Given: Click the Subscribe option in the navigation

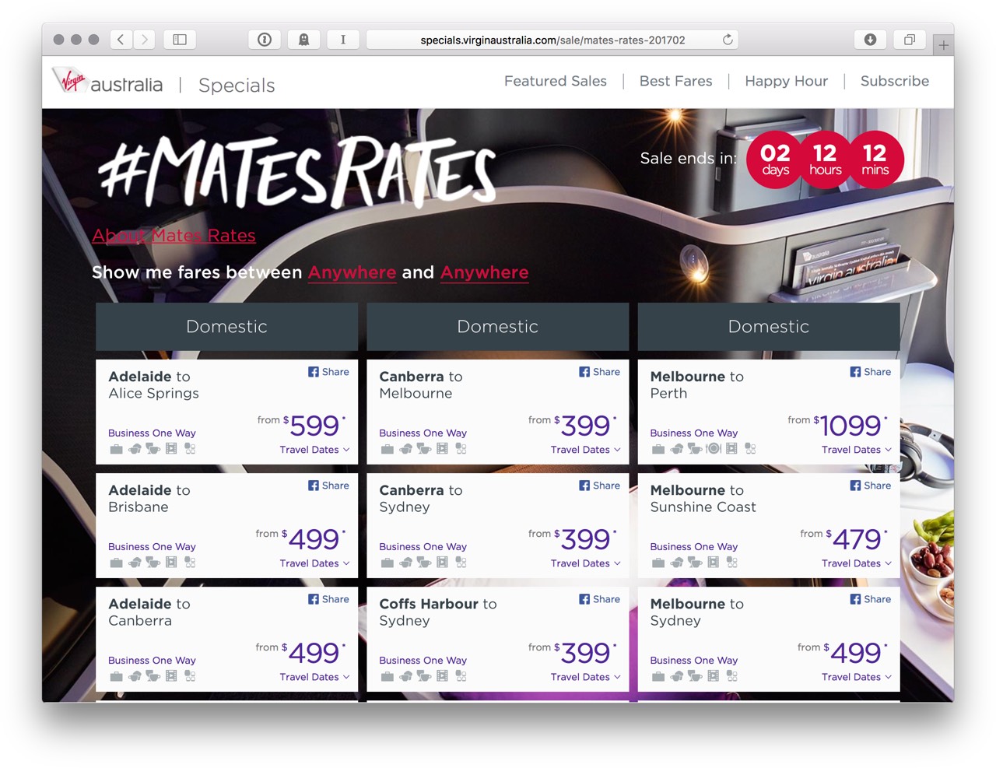Looking at the screenshot, I should click(x=894, y=81).
